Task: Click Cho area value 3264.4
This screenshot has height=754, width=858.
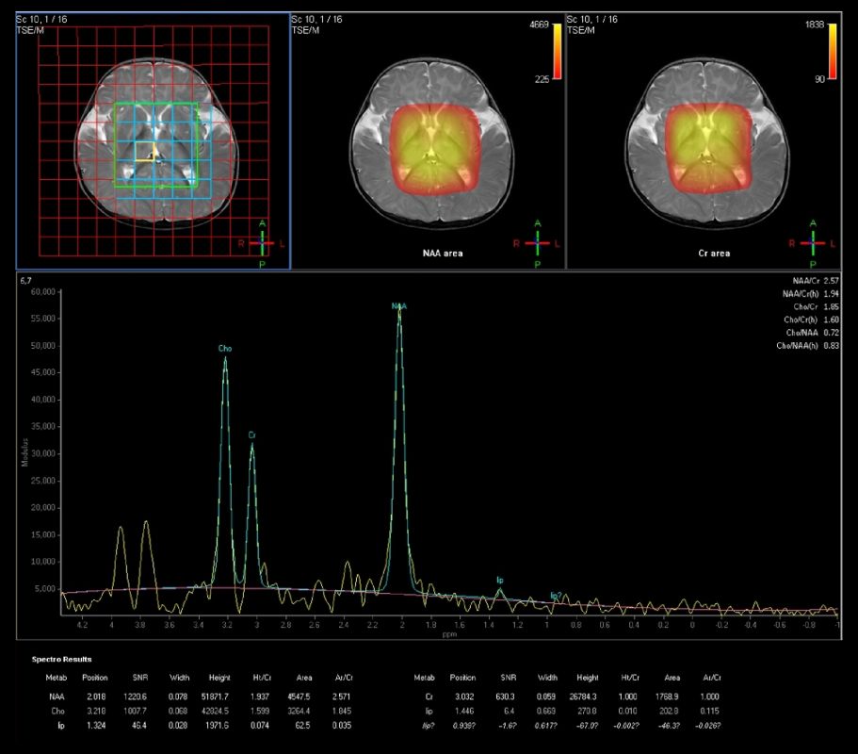Action: 299,711
